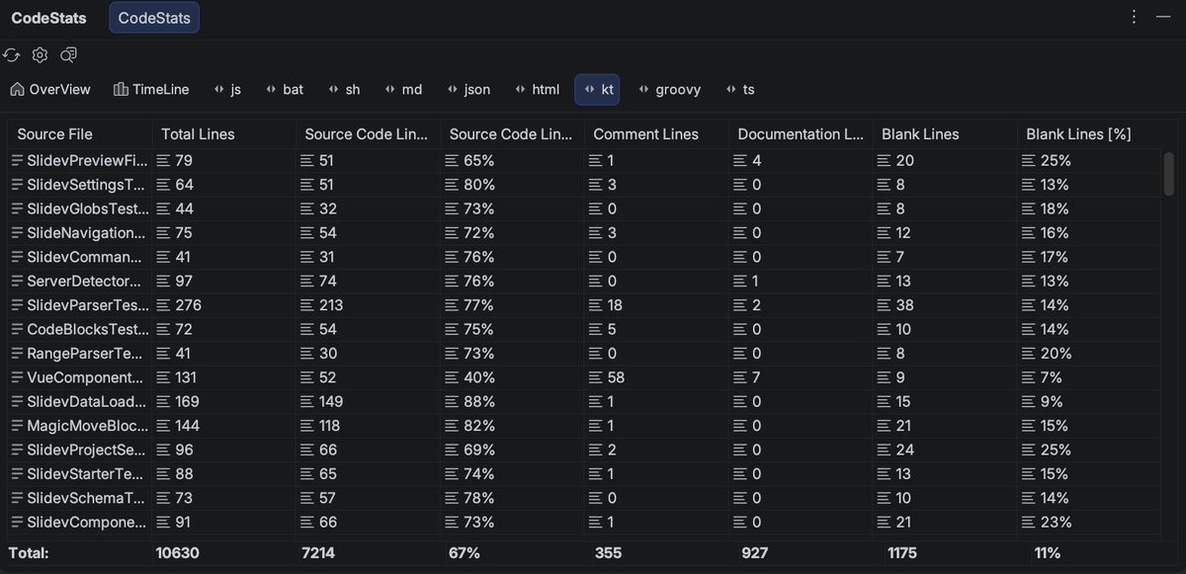The height and width of the screenshot is (574, 1186).
Task: Open the CodeStats settings gear
Action: click(x=40, y=55)
